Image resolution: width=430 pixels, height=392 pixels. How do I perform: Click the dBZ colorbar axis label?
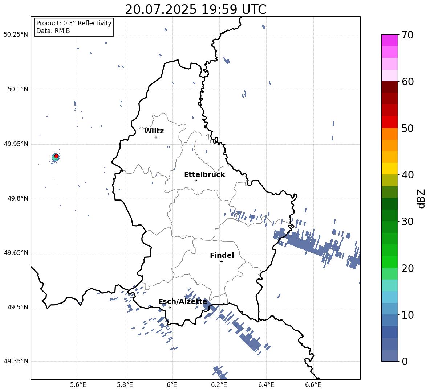pyautogui.click(x=422, y=198)
